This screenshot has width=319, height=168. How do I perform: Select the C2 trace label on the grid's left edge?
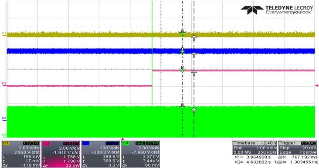(4, 84)
